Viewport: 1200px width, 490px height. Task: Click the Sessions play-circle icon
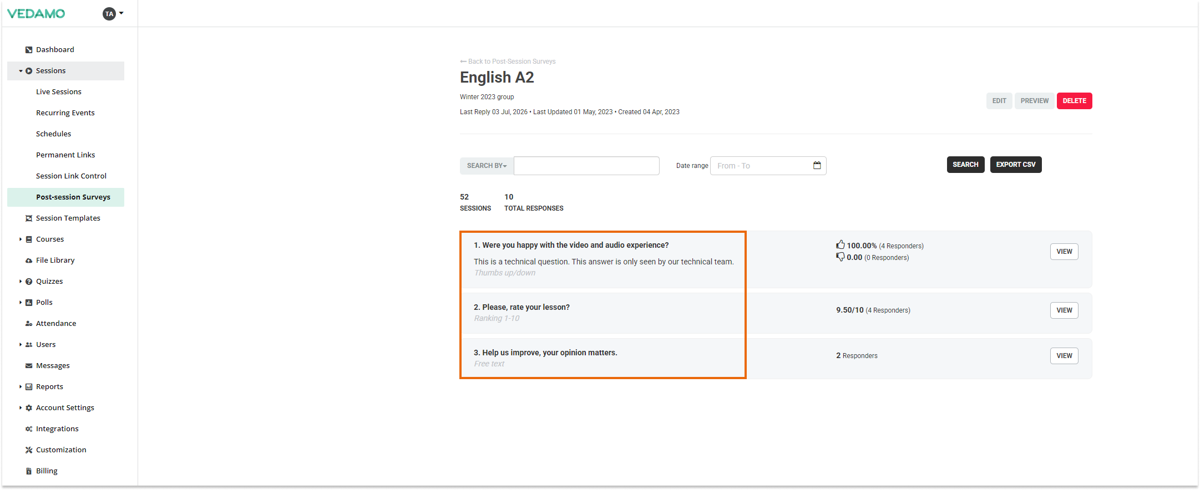(x=29, y=71)
